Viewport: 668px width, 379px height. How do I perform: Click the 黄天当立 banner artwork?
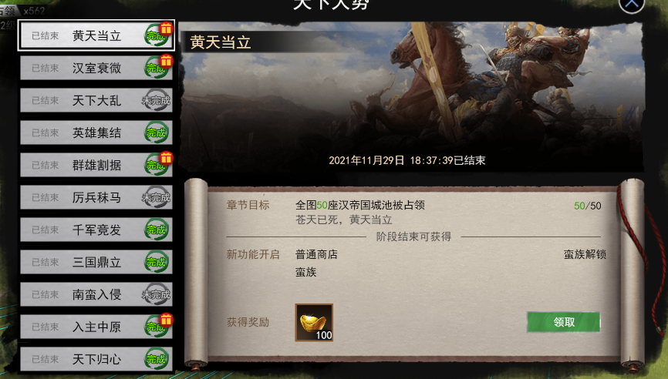pyautogui.click(x=411, y=97)
